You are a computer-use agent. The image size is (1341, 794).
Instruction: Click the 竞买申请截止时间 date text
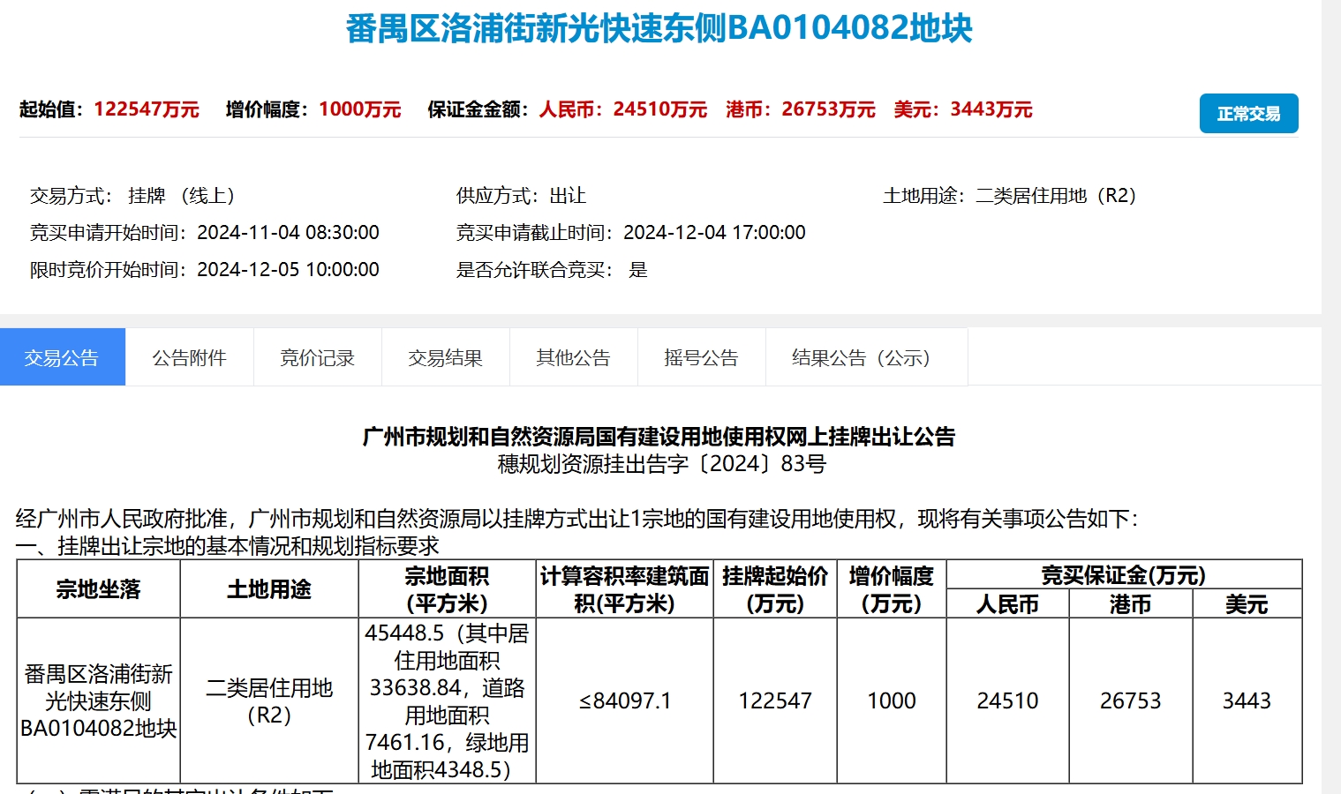(x=713, y=233)
